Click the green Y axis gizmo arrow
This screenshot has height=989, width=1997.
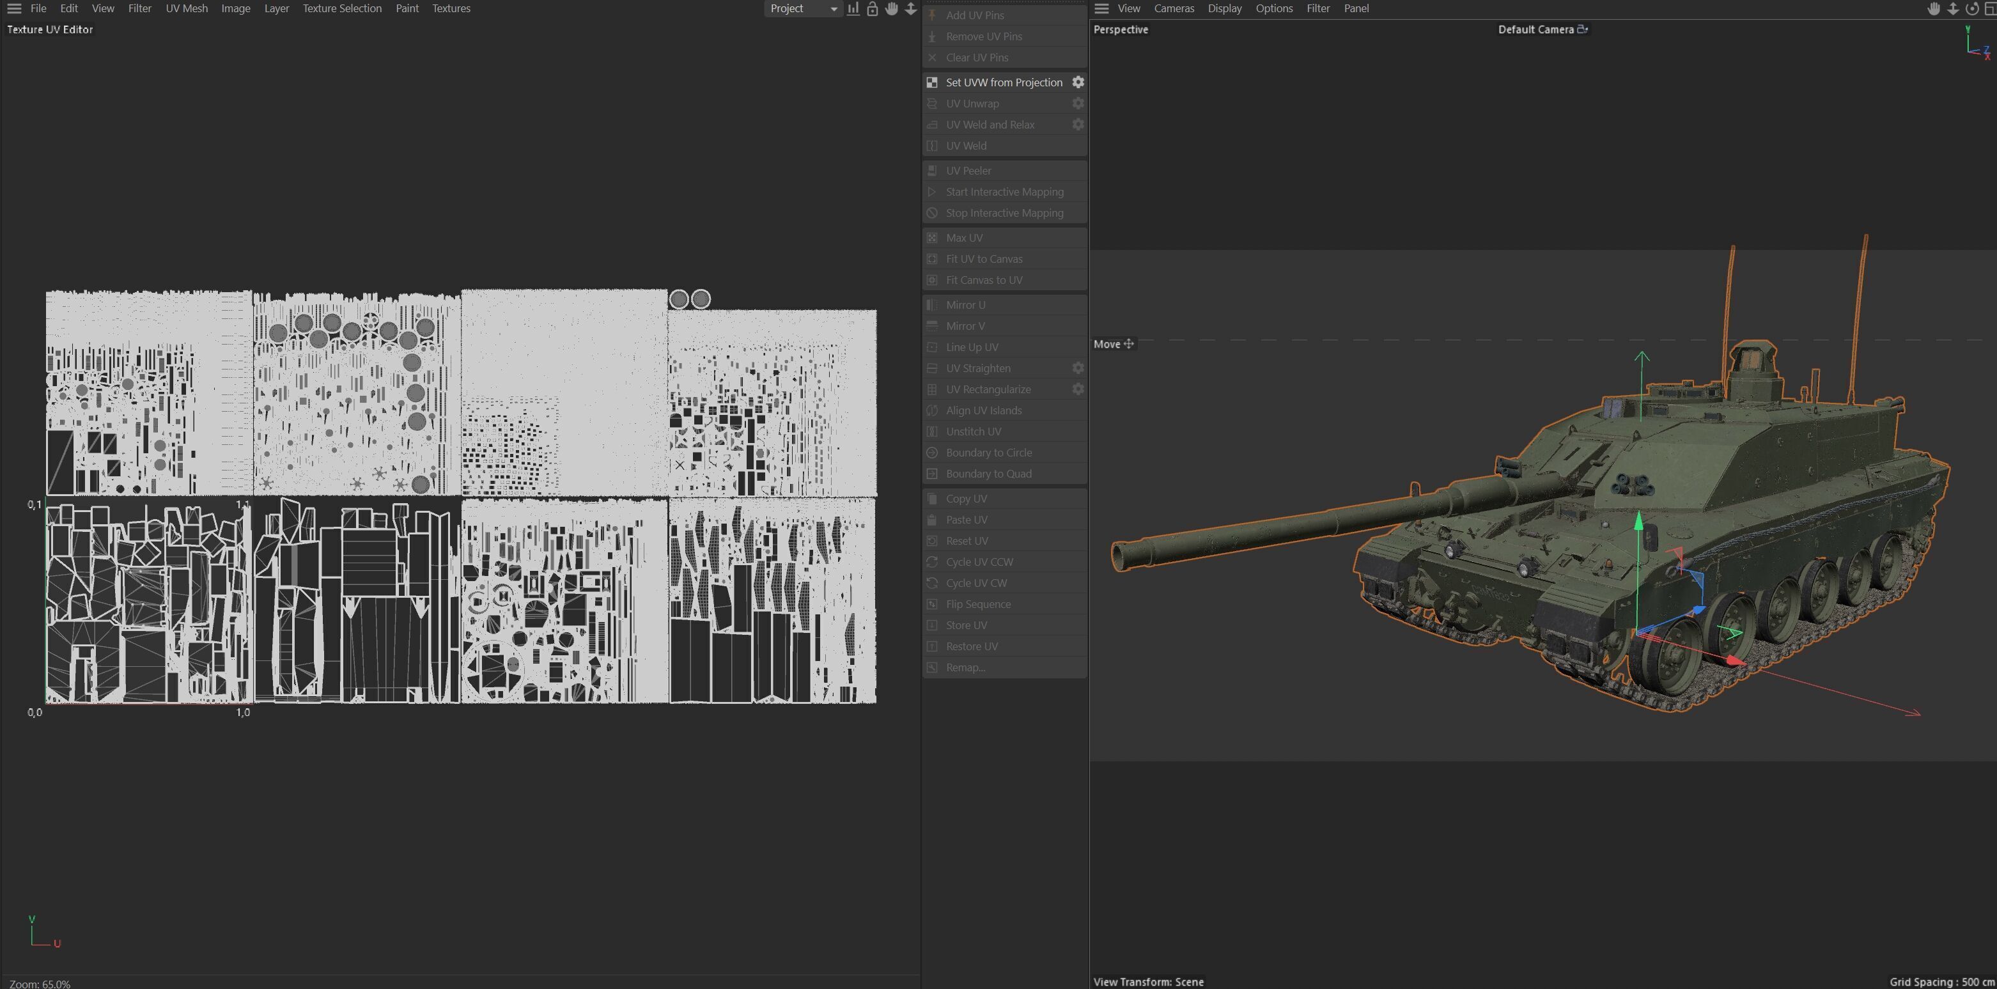pyautogui.click(x=1639, y=522)
